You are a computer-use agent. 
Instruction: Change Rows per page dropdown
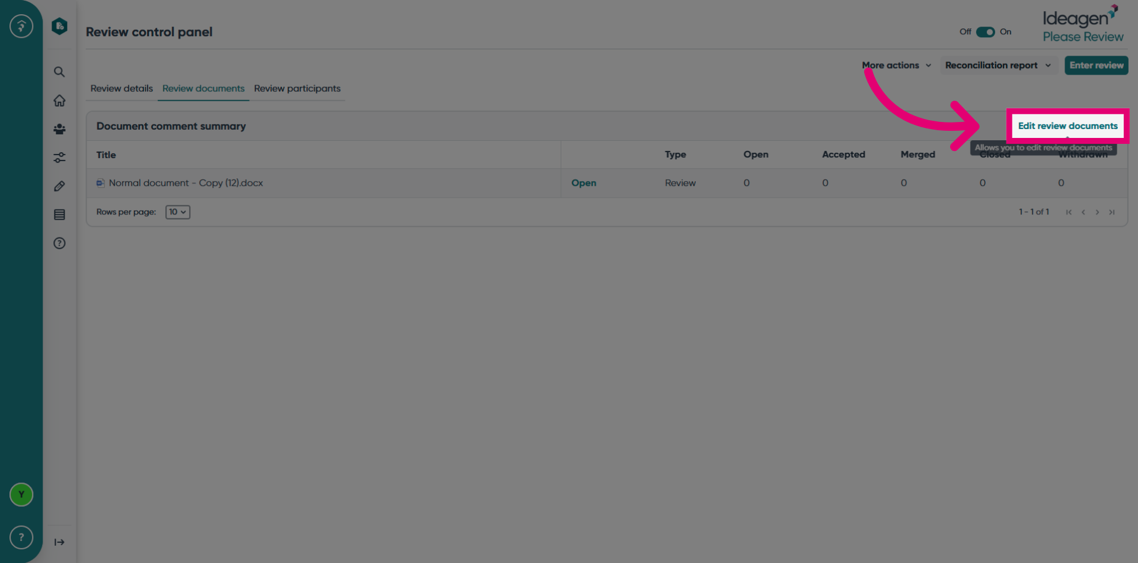[178, 212]
